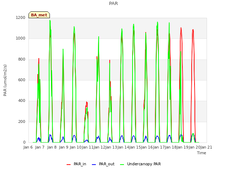This screenshot has height=171, width=228.
Task: Click the Jan 21 x-axis label
Action: (206, 147)
